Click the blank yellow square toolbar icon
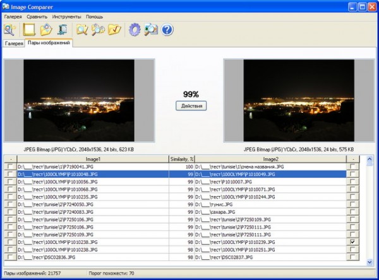 tap(28, 29)
